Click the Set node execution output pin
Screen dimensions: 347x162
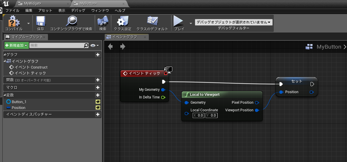tap(312, 84)
